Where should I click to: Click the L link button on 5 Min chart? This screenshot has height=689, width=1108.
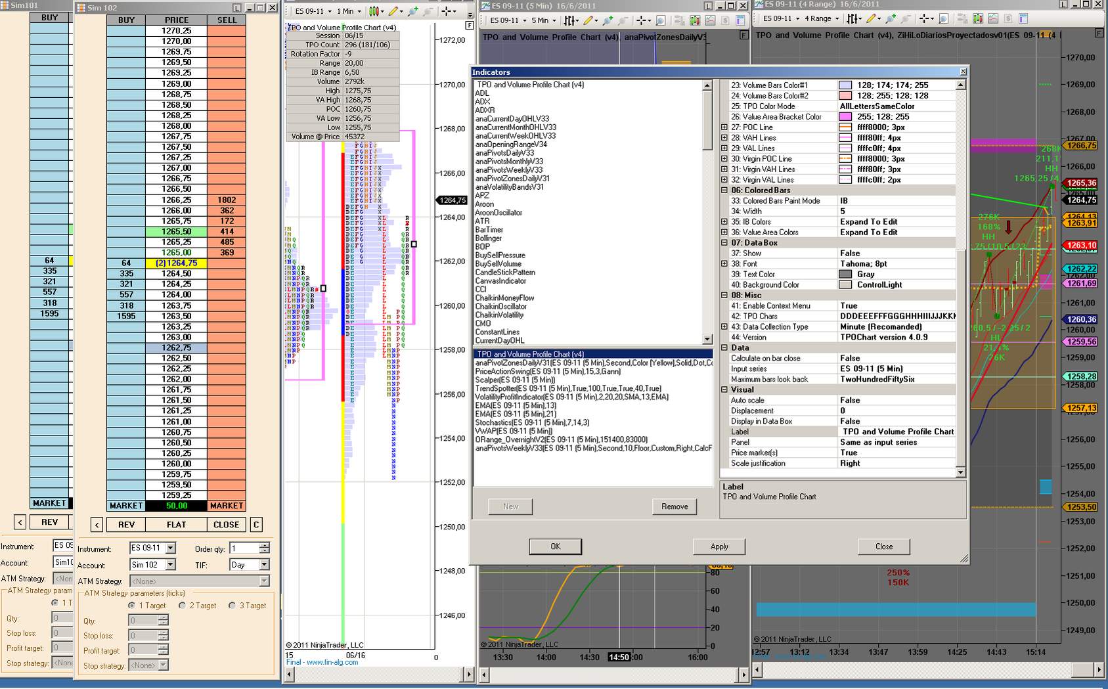coord(708,5)
